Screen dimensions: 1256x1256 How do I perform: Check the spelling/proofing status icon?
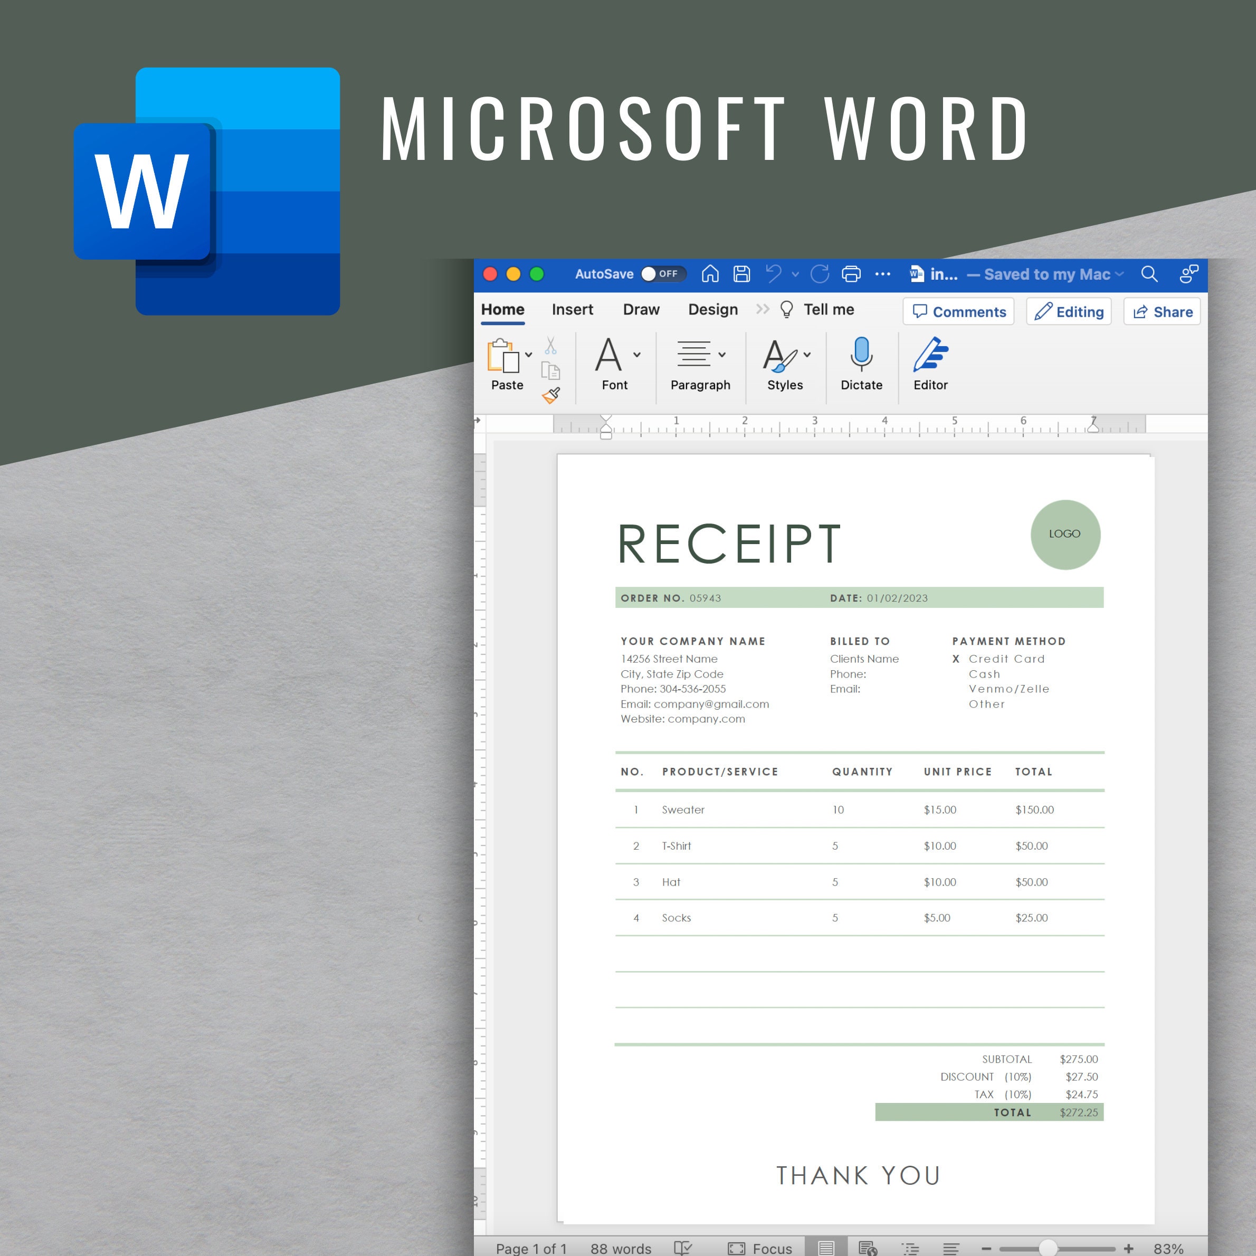[x=682, y=1248]
